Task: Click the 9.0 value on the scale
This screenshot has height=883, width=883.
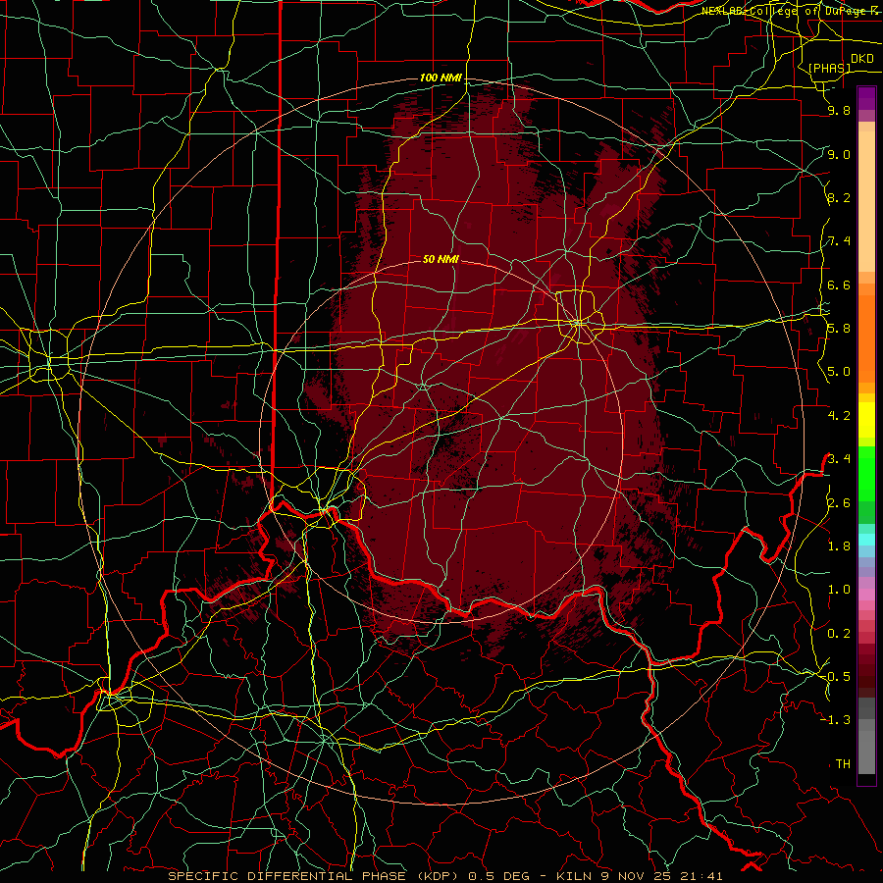Action: tap(839, 154)
